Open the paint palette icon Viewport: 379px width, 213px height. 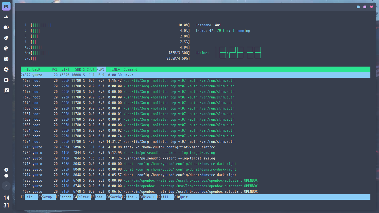tap(6, 49)
